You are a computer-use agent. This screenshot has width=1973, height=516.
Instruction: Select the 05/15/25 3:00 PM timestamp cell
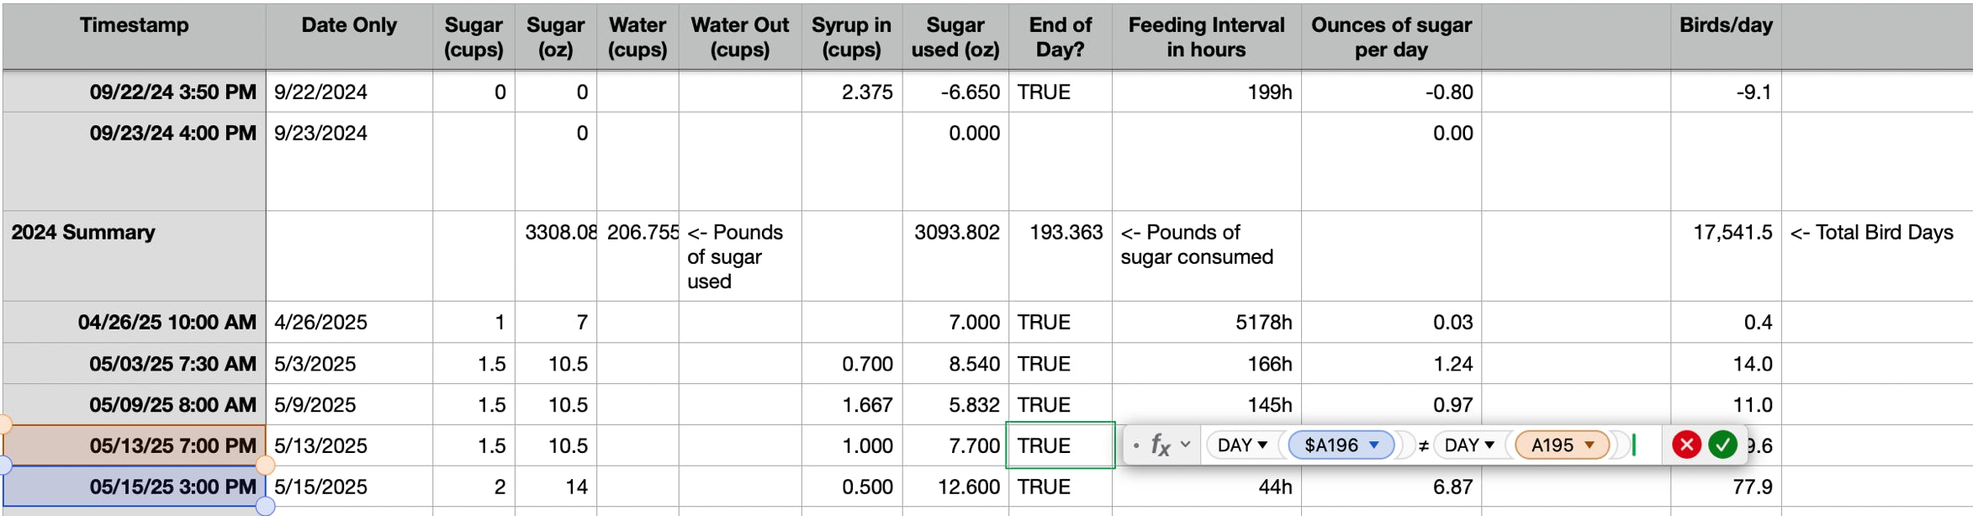(135, 487)
